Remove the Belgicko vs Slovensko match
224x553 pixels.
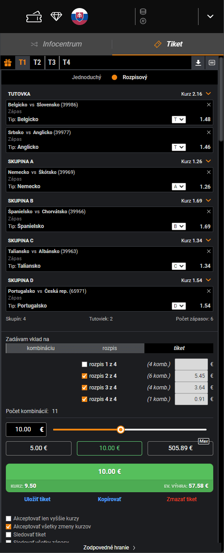tap(209, 104)
